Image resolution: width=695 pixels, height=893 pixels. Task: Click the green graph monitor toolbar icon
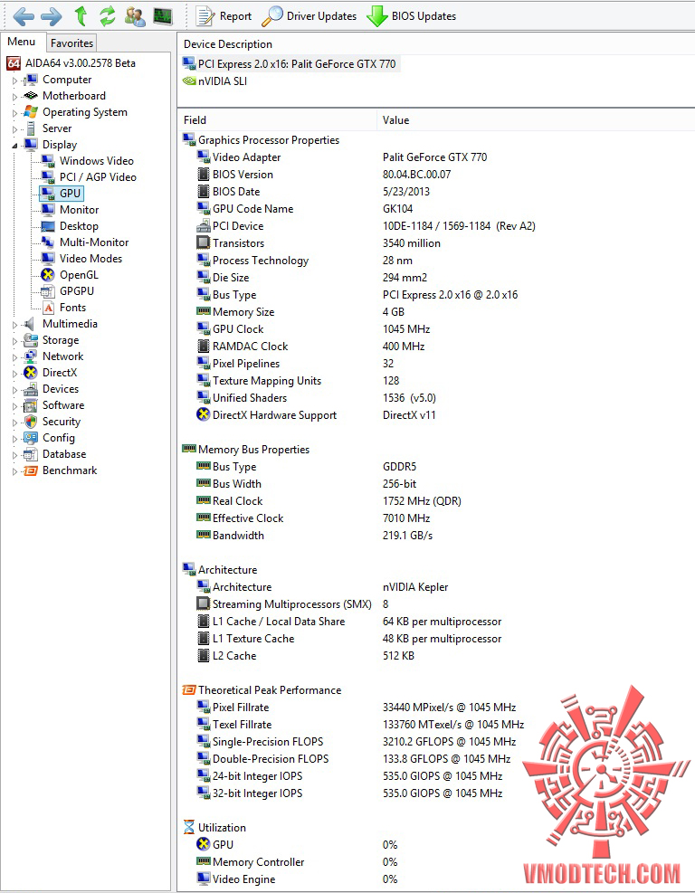click(x=163, y=16)
